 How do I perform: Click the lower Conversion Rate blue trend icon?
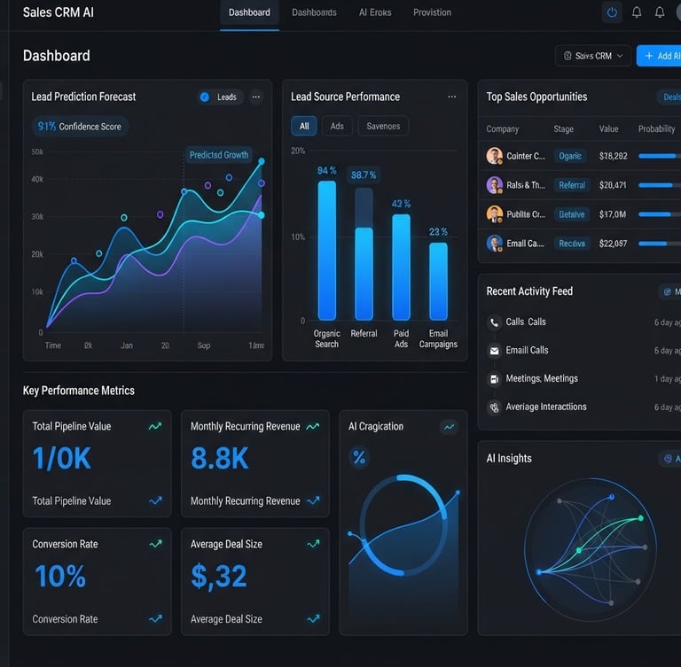tap(155, 619)
